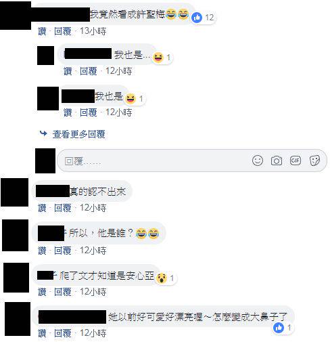This screenshot has height=342, width=330.
Task: Click thumbs-up reaction count showing 12
Action: click(202, 18)
